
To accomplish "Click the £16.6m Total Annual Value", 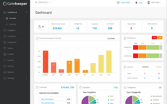I will pos(57,28).
